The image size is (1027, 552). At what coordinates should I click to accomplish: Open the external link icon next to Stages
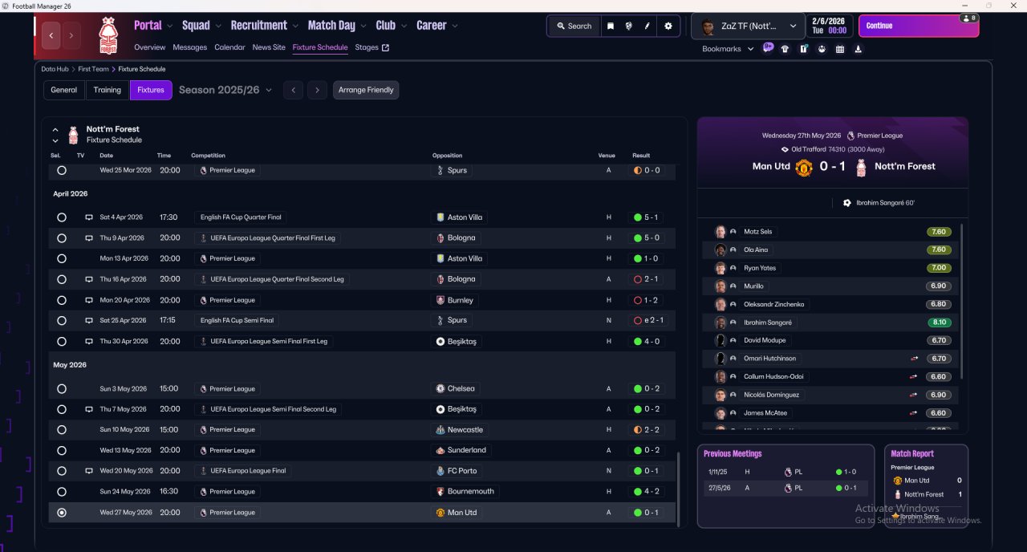coord(385,47)
